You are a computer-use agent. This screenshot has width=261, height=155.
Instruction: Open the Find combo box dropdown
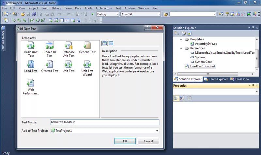[214, 14]
